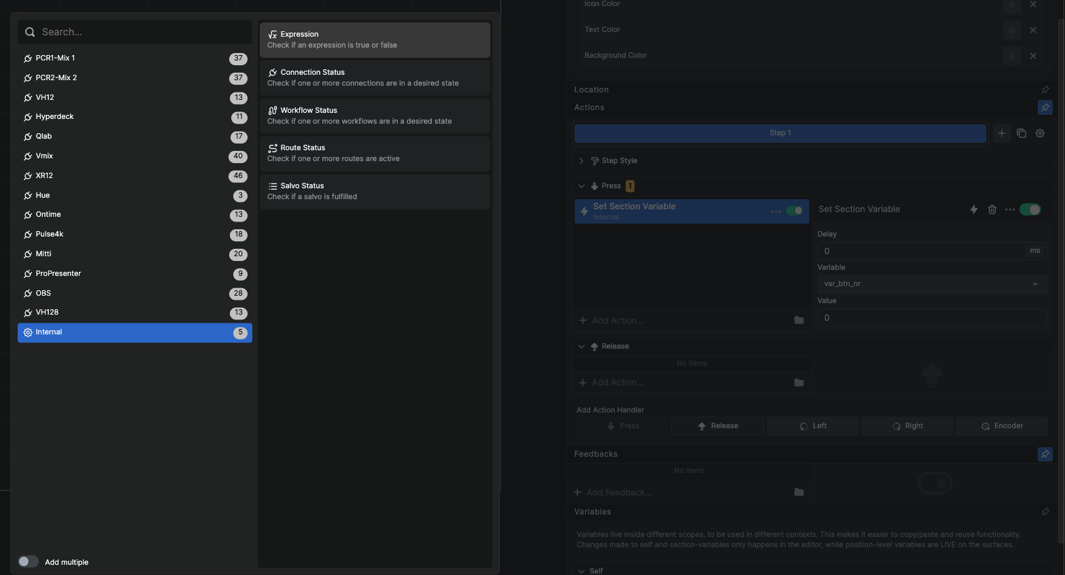
Task: Delete the Set Section Variable action
Action: 992,209
